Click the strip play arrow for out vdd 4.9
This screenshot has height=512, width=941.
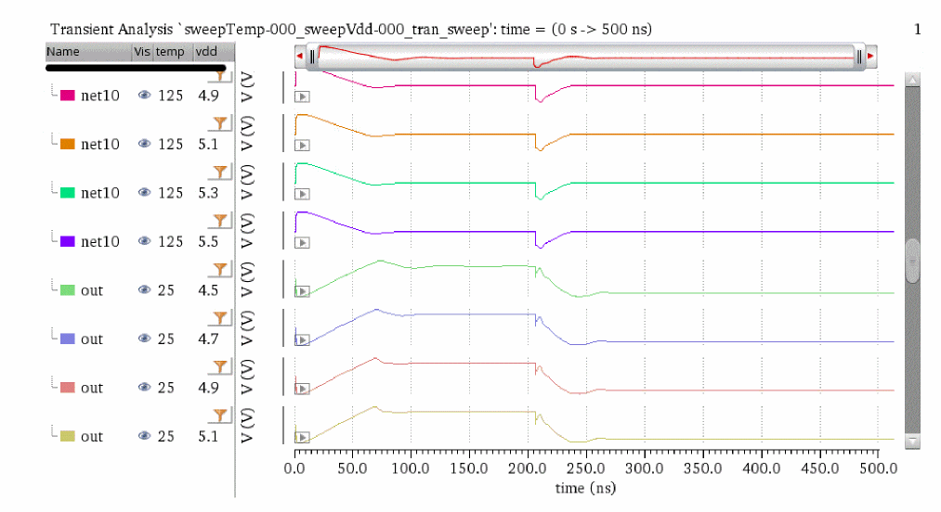point(302,389)
